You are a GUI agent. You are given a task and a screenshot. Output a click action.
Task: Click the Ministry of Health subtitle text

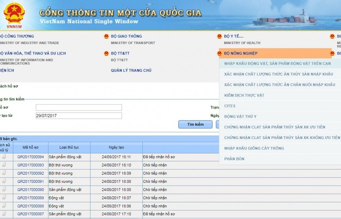click(242, 43)
